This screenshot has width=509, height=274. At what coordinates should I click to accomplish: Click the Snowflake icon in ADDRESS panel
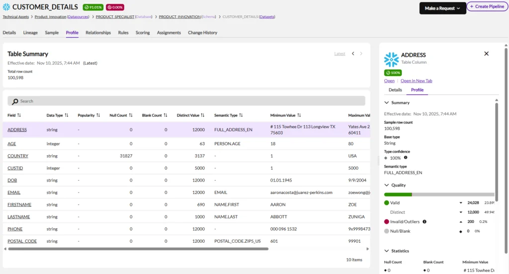(x=391, y=59)
